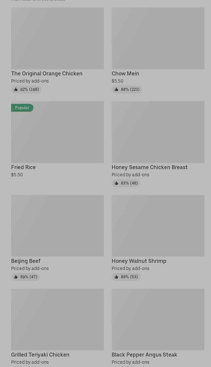
Task: Select the Honey Walnut Shrimp photo
Action: [x=158, y=226]
